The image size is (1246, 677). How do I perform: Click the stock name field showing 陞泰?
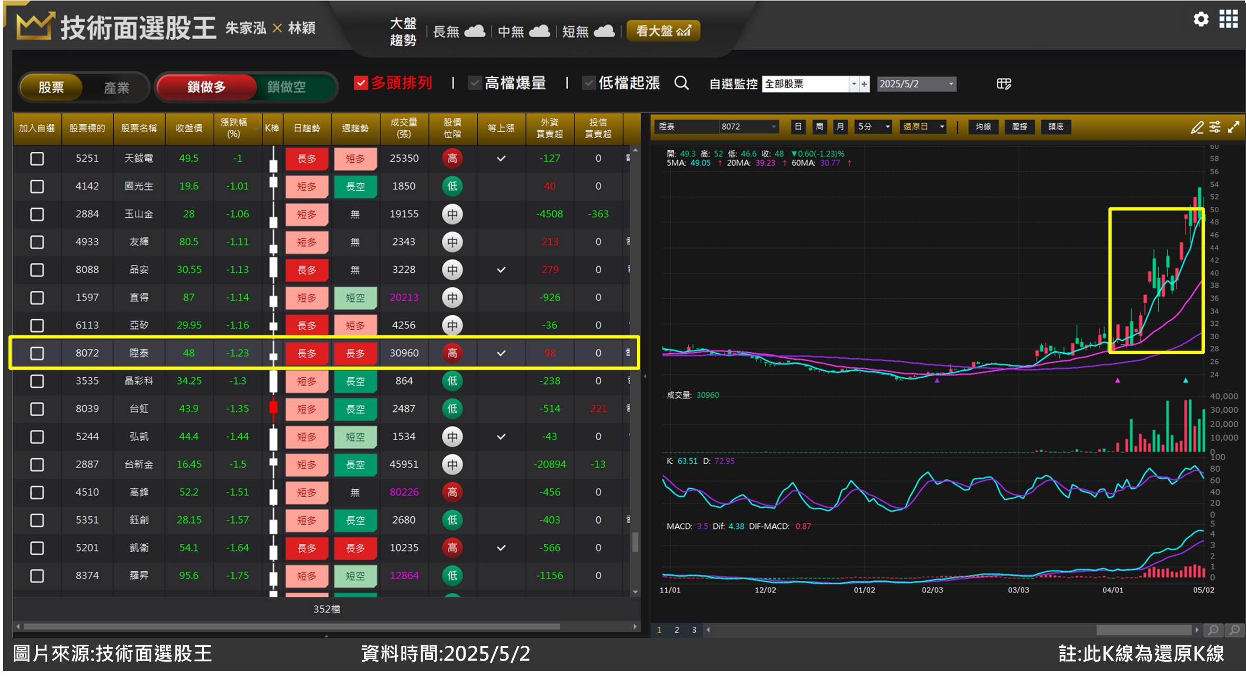[x=687, y=127]
